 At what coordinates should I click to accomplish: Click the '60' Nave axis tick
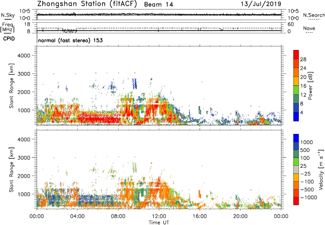point(290,24)
